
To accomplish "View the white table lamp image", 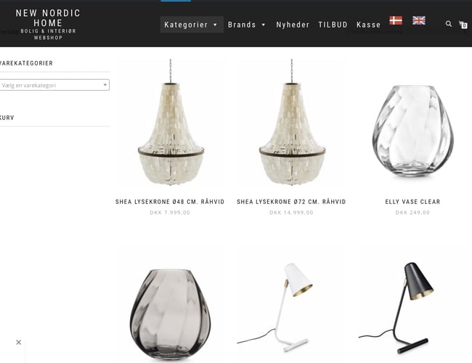I will coord(274,307).
